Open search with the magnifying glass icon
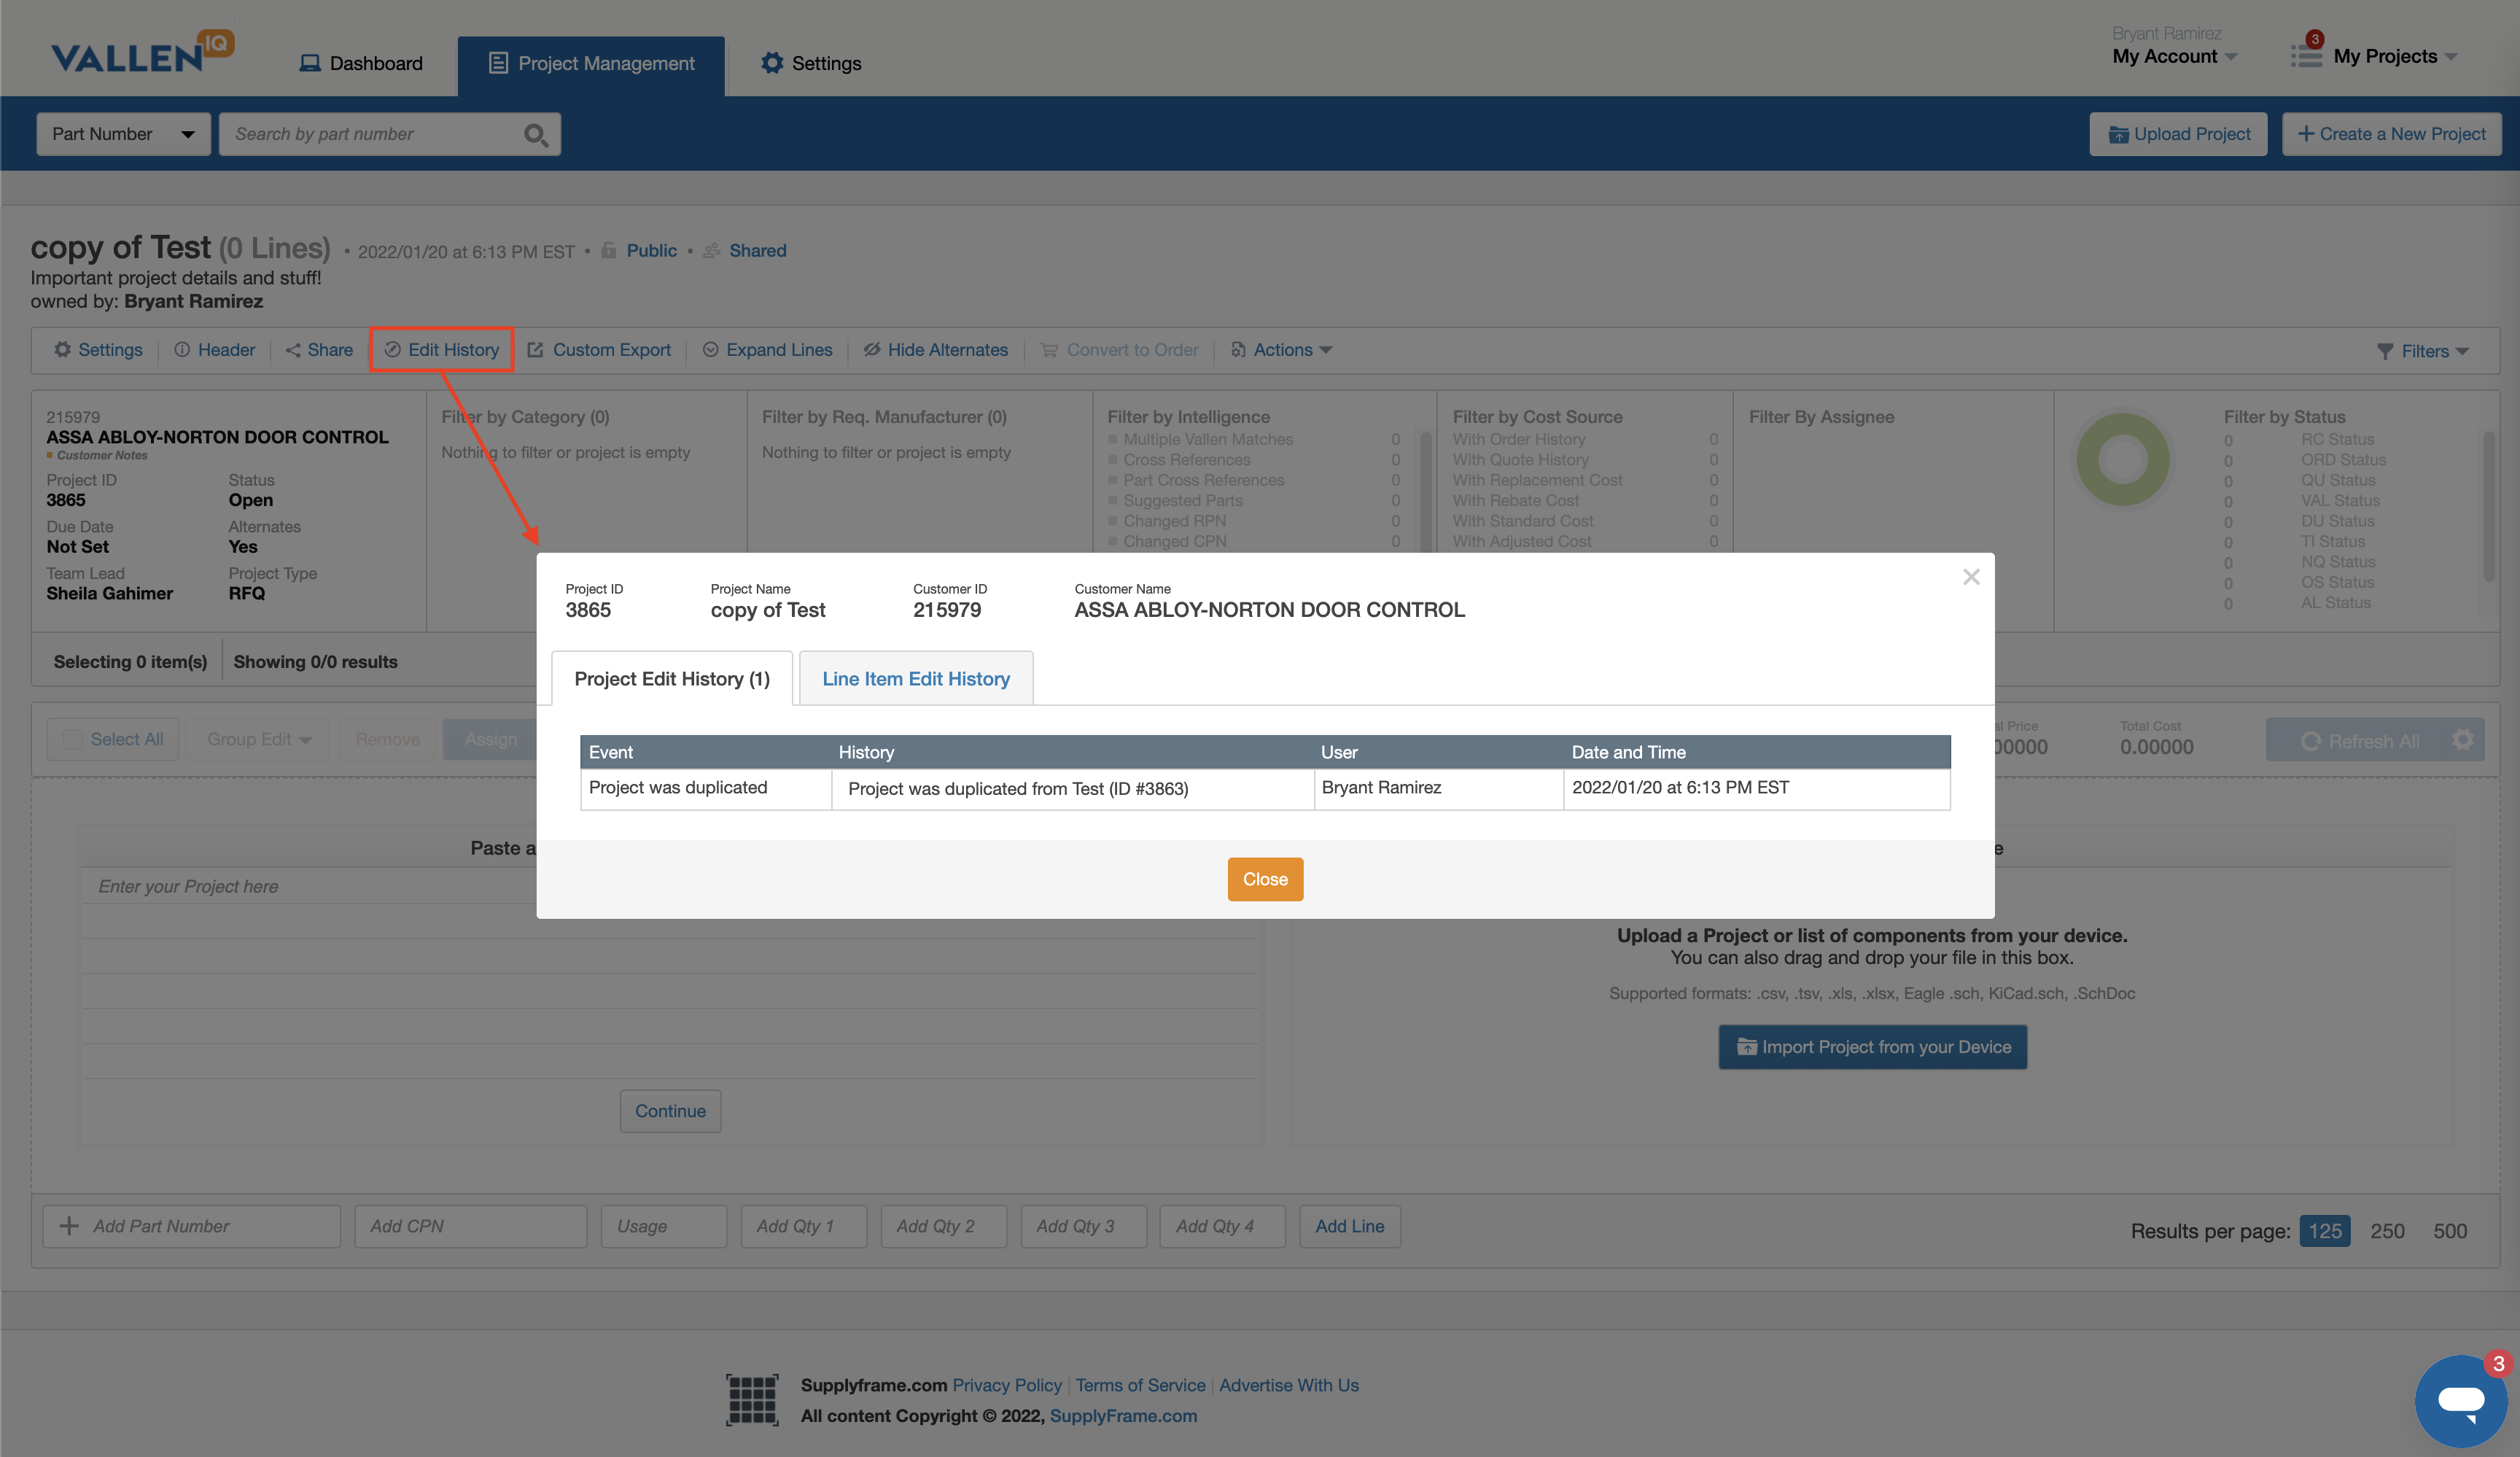This screenshot has height=1457, width=2520. [536, 133]
